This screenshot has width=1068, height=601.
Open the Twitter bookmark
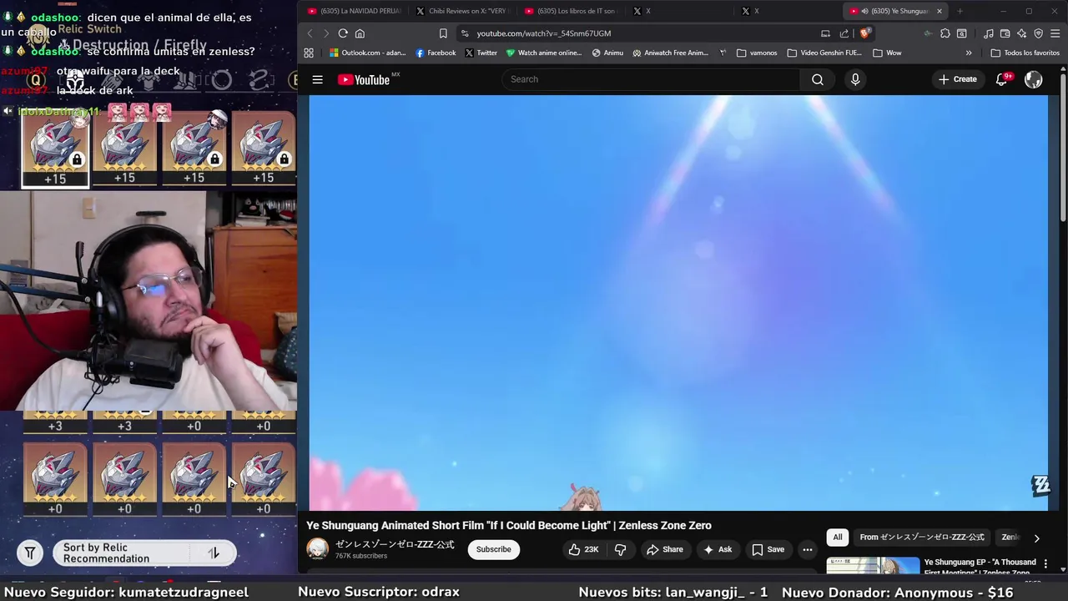(481, 53)
